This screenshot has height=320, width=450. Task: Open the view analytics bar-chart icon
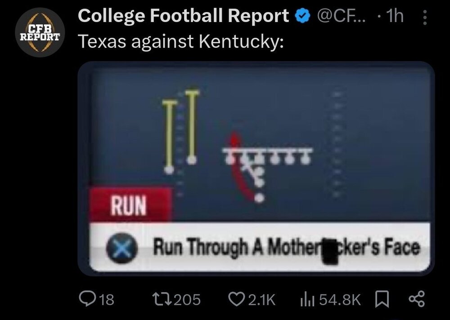(307, 299)
